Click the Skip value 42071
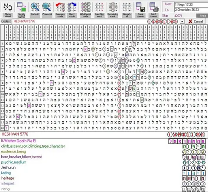208x192 pixels. (x=178, y=16)
